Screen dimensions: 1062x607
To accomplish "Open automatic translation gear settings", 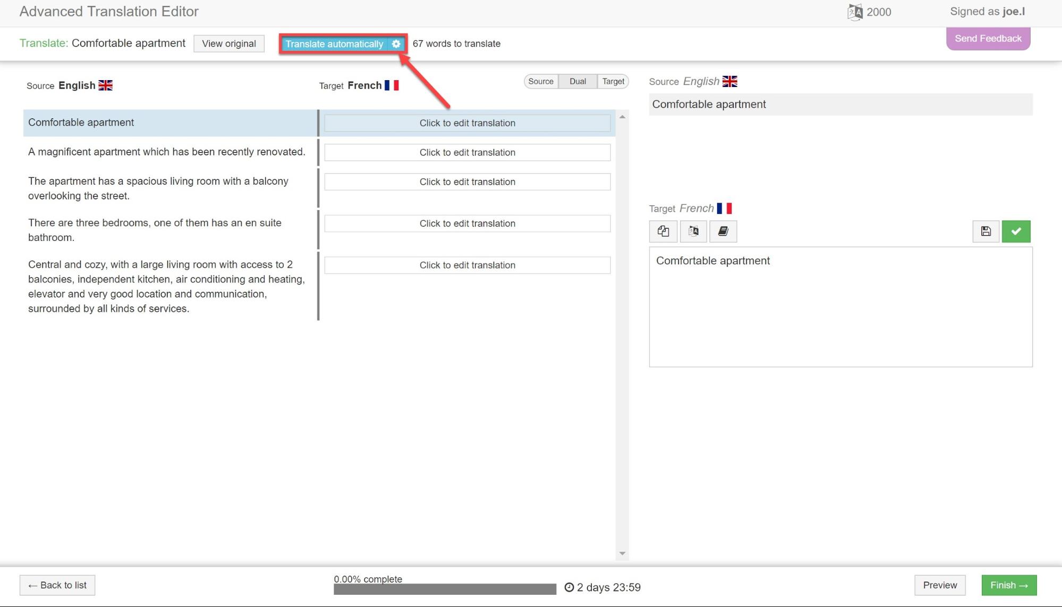I will 396,44.
